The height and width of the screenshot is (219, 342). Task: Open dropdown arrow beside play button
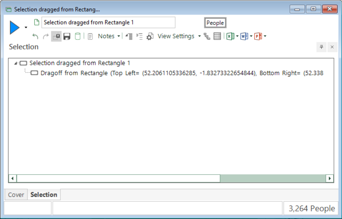(26, 27)
